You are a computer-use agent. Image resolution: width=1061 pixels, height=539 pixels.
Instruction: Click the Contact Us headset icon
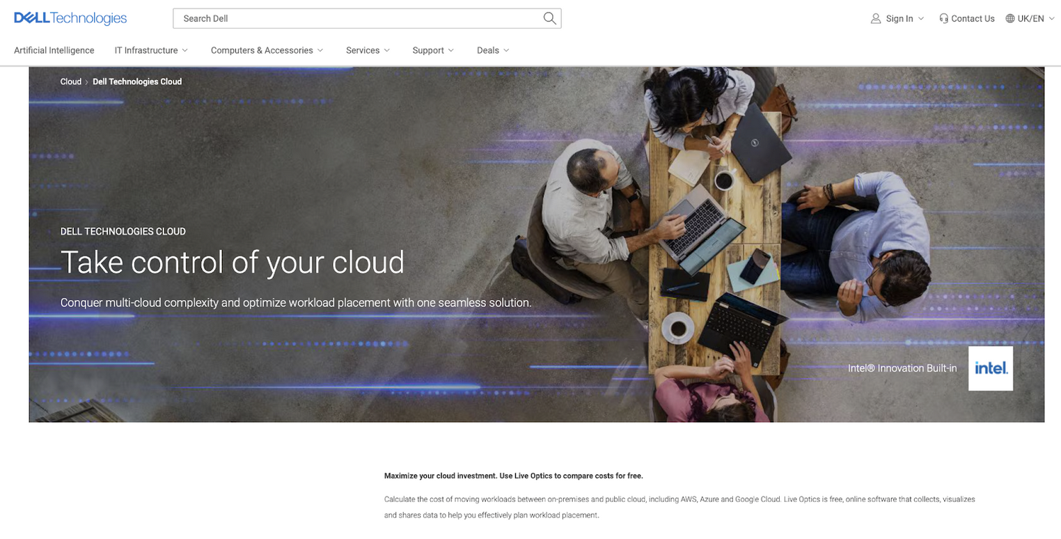tap(943, 19)
